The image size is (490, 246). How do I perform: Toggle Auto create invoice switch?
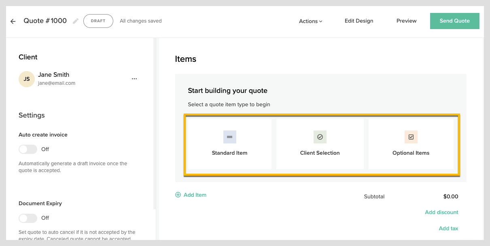28,149
